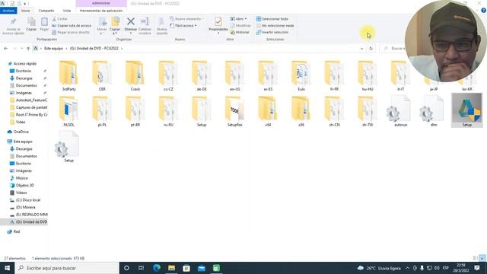Select Objetos 3D in navigation pane
Image resolution: width=487 pixels, height=274 pixels.
(x=24, y=186)
